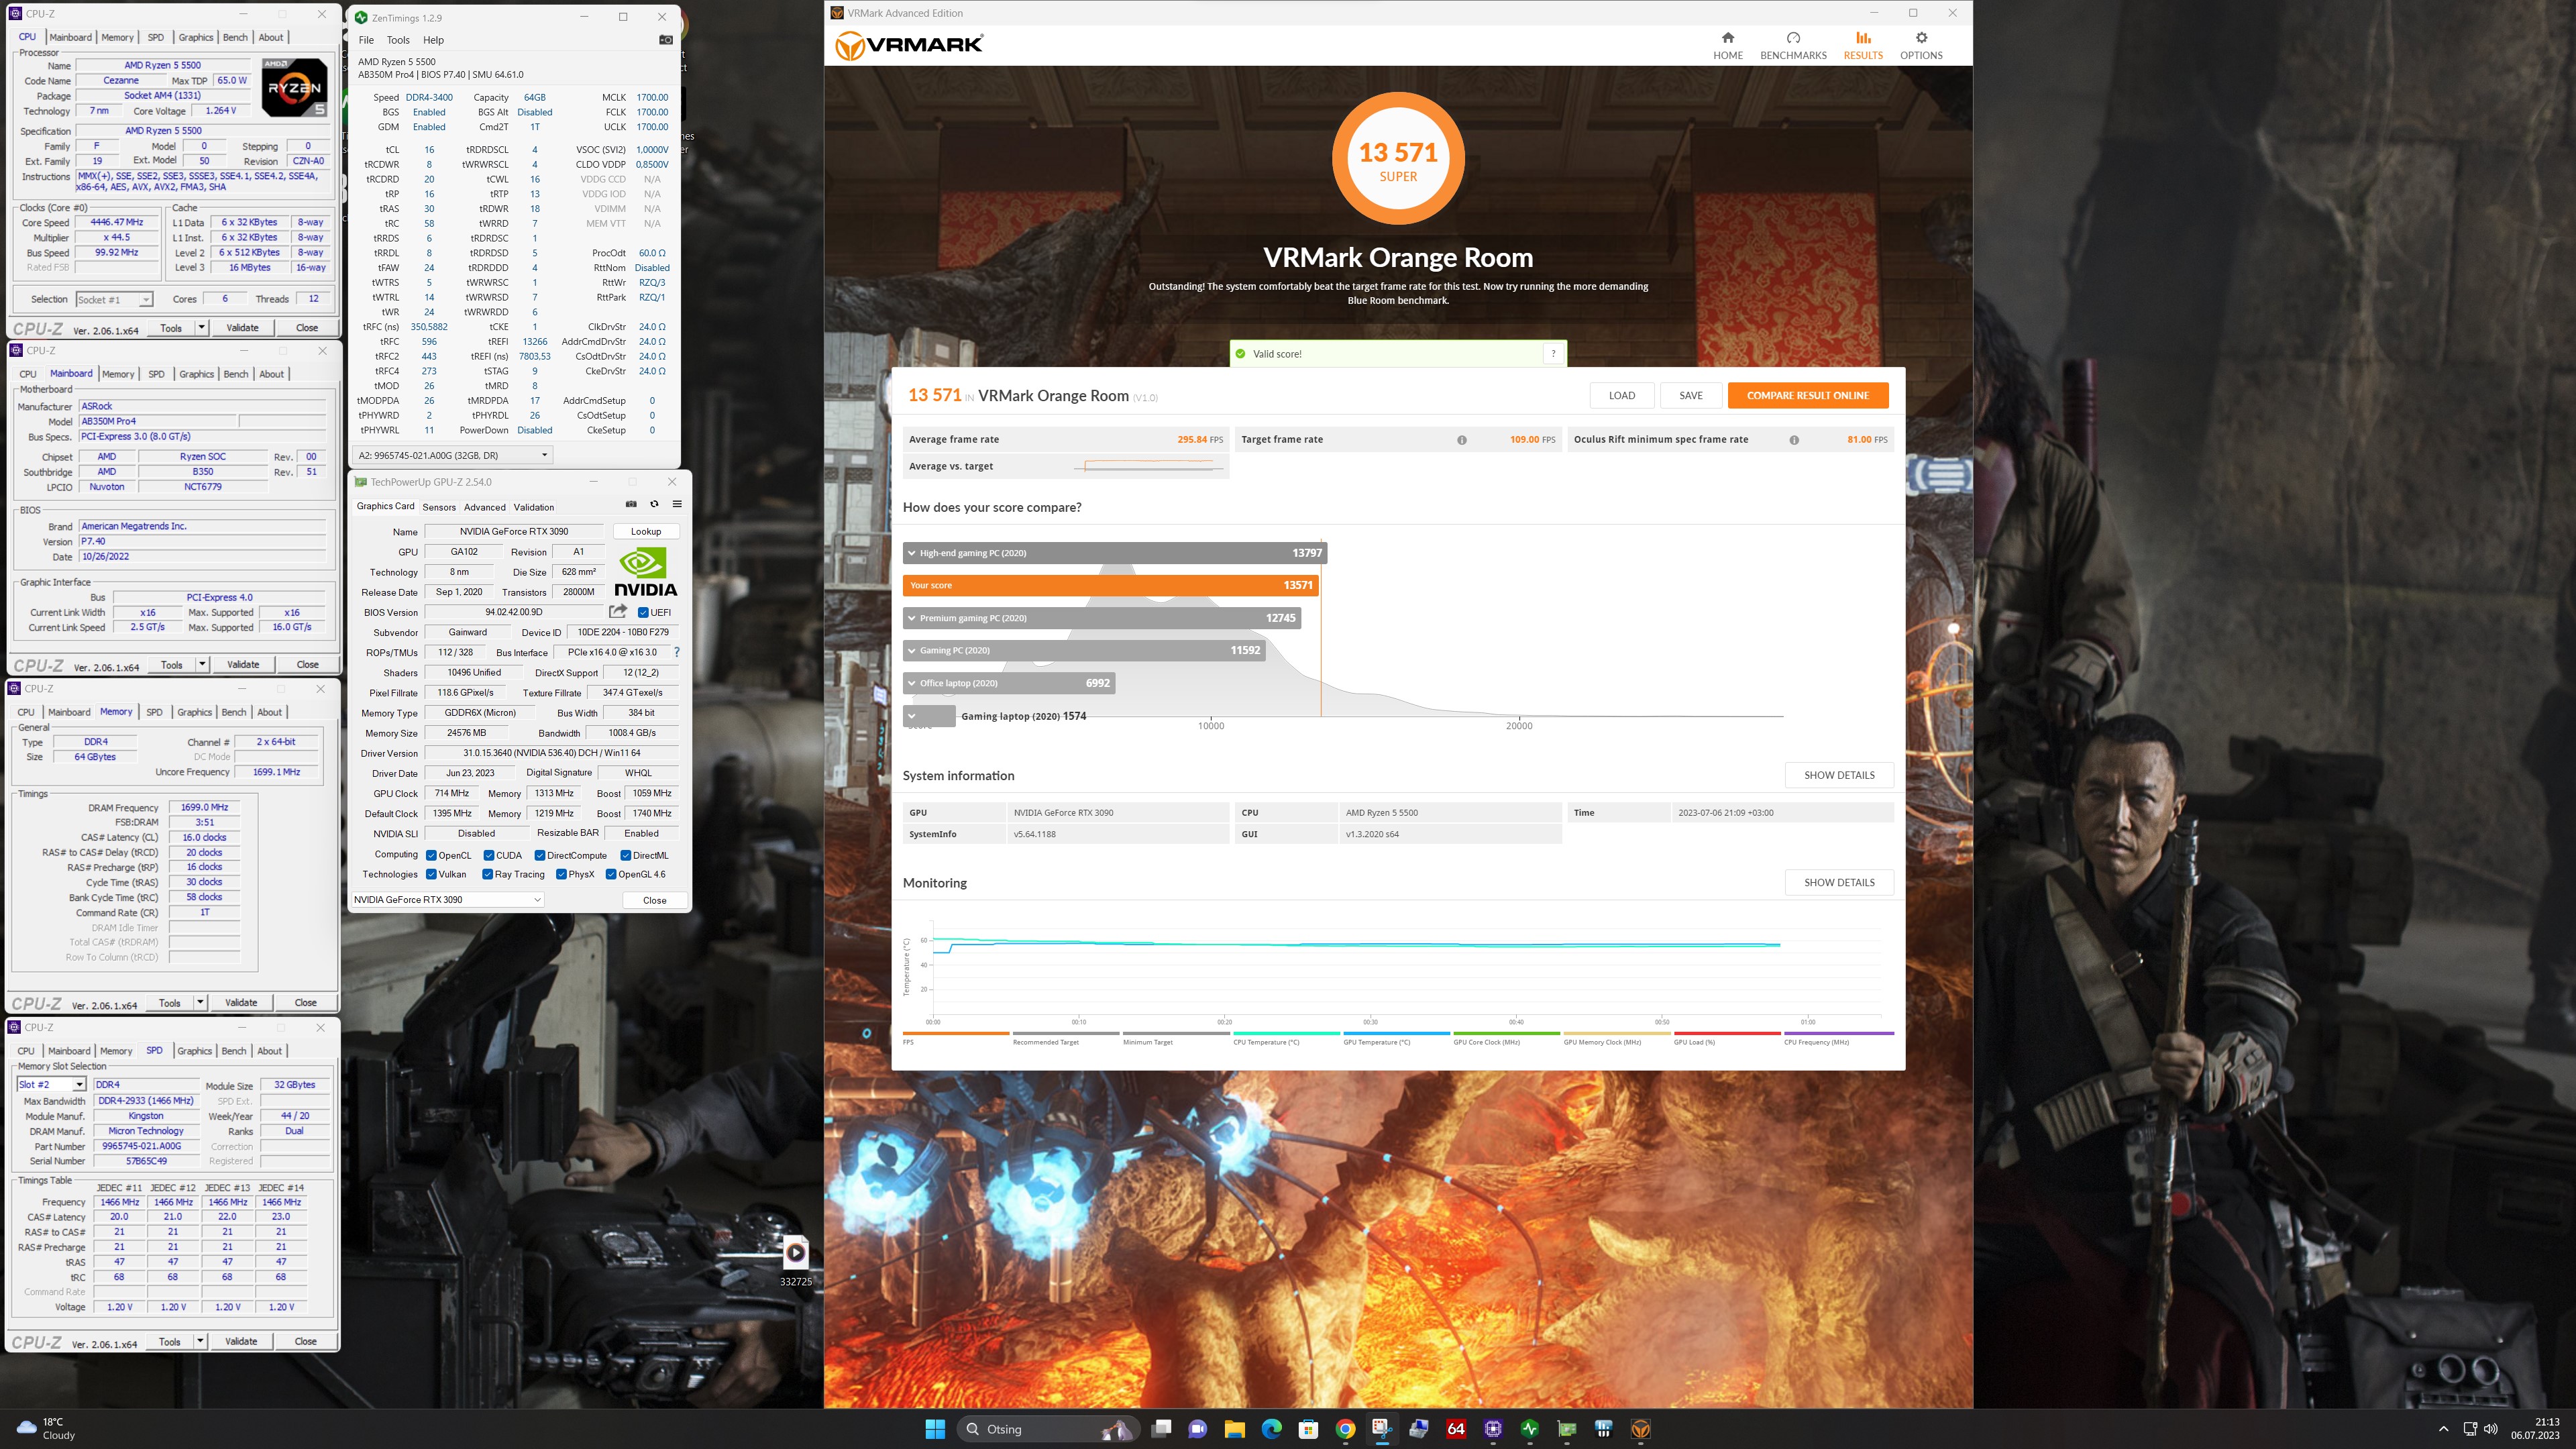Image resolution: width=2576 pixels, height=1449 pixels.
Task: Open the ZenTimings memory module dropdown
Action: (x=453, y=455)
